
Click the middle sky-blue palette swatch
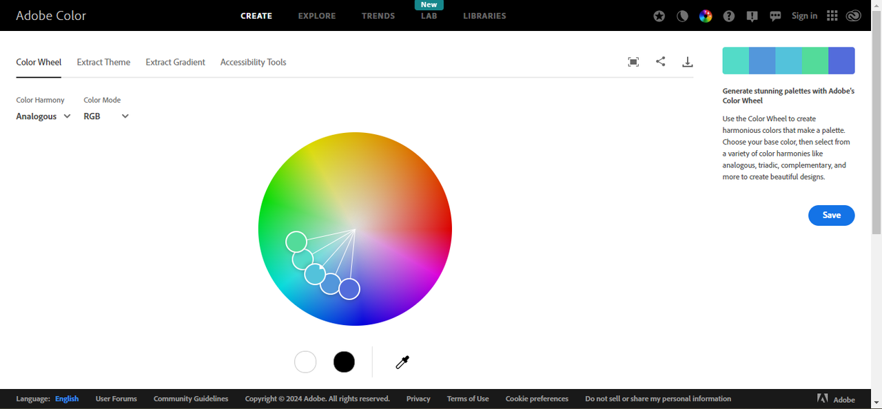tap(788, 61)
